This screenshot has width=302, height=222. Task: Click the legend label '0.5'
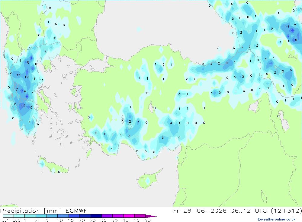[x=16, y=220]
